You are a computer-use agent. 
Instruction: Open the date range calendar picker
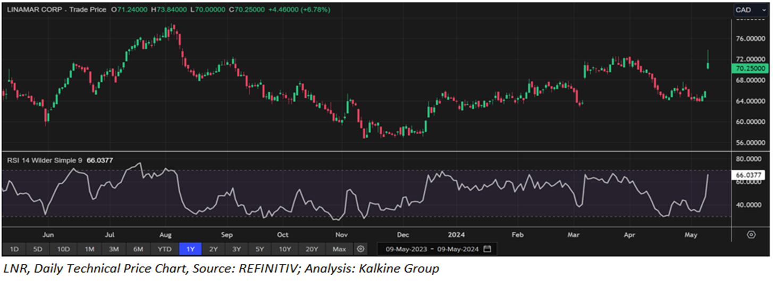(x=488, y=249)
